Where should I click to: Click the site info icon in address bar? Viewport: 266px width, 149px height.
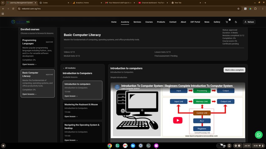point(19,9)
